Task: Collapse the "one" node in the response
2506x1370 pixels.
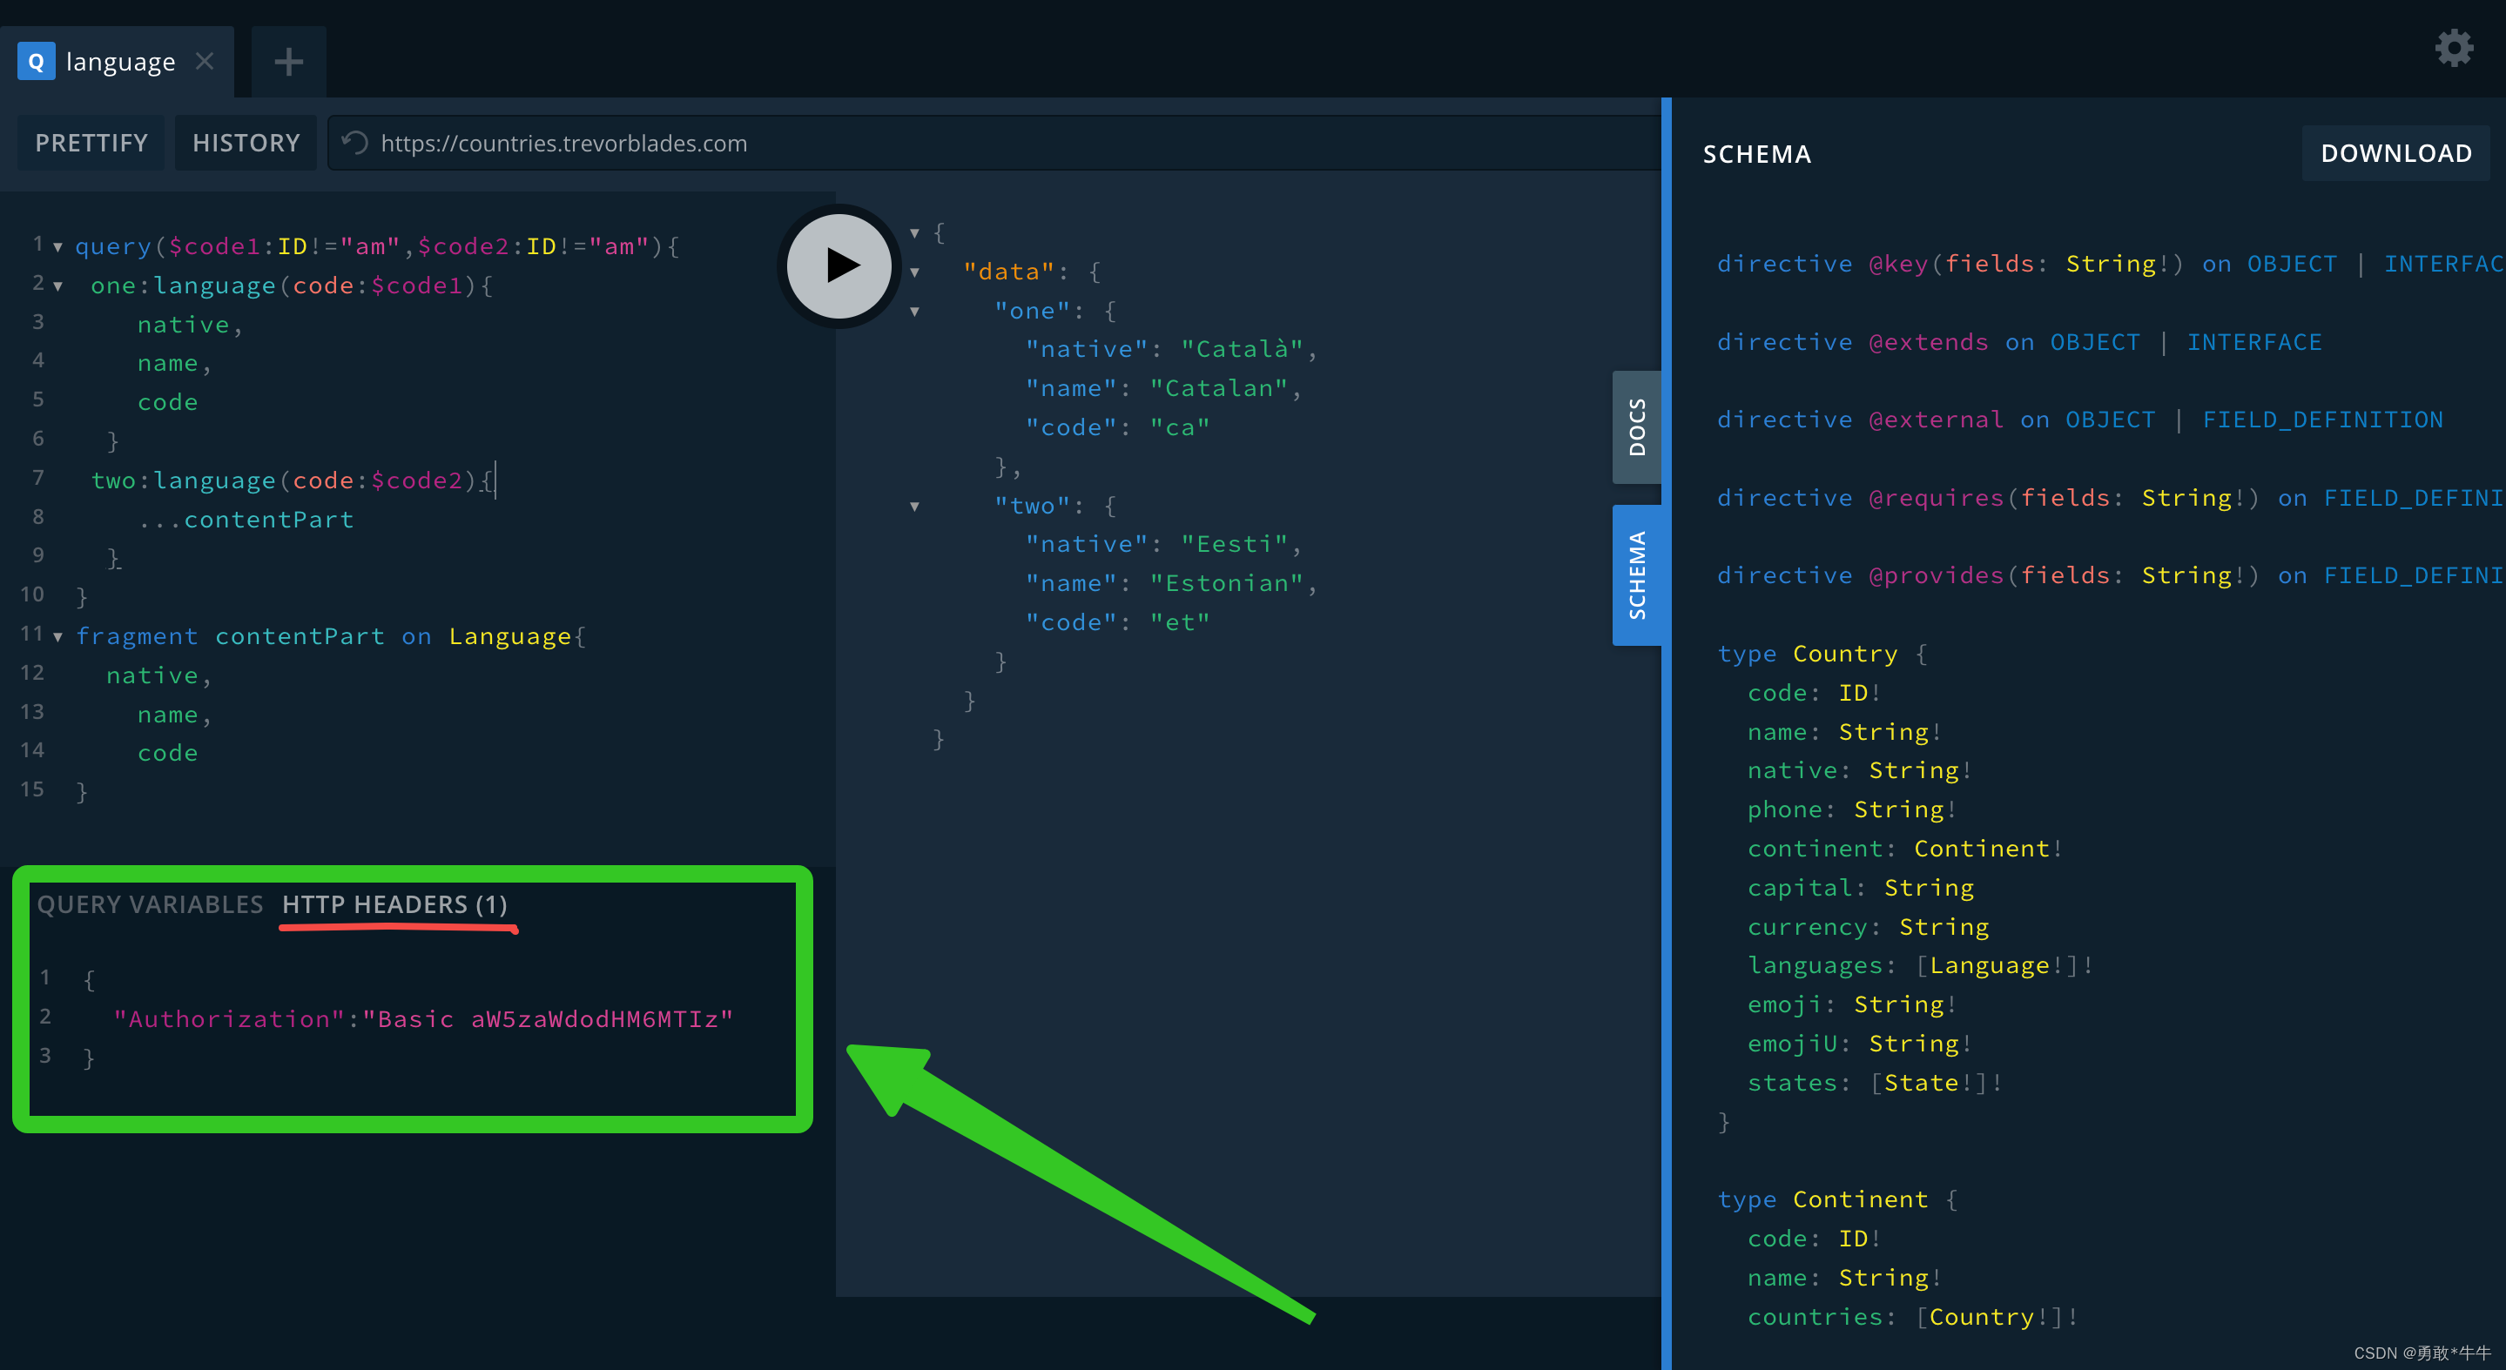Action: tap(914, 311)
